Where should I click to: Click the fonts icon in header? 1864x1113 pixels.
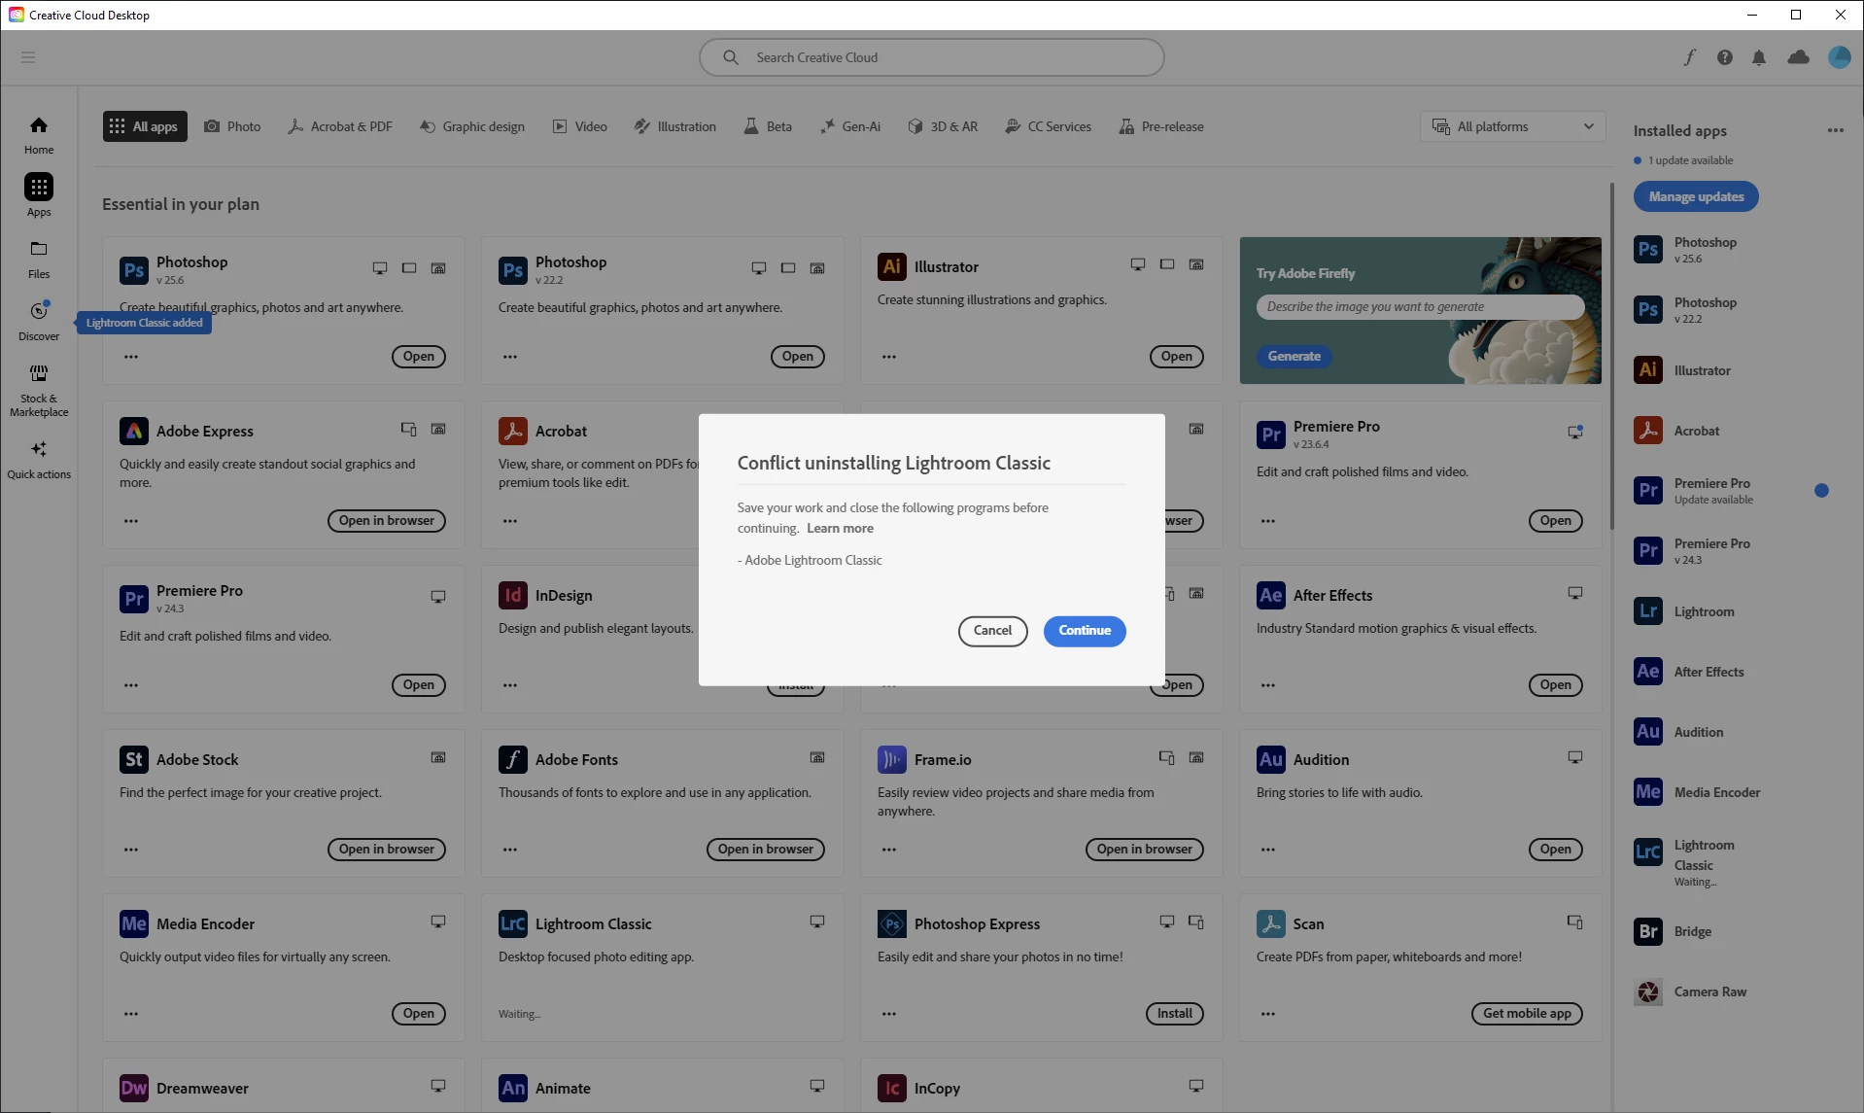1690,57
